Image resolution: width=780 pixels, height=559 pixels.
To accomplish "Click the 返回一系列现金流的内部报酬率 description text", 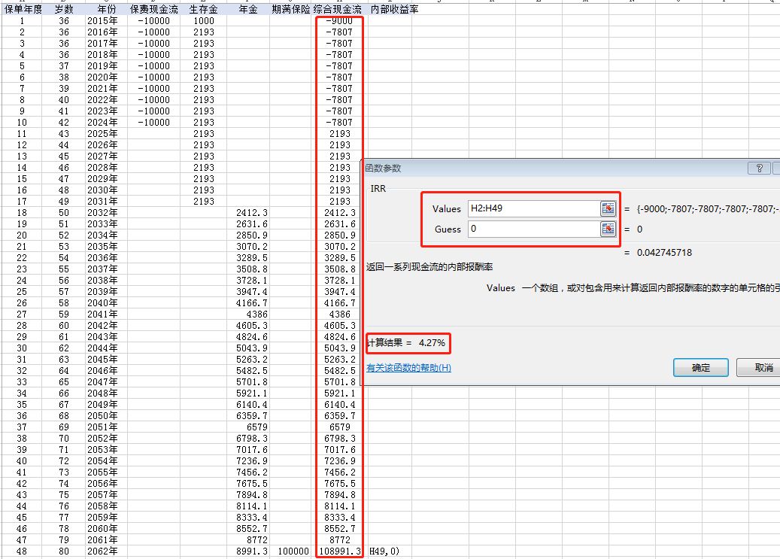I will [429, 267].
